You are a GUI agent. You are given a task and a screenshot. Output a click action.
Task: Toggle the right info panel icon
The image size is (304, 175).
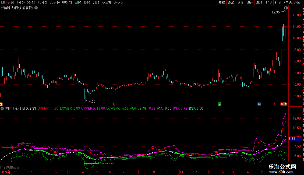pos(286,8)
